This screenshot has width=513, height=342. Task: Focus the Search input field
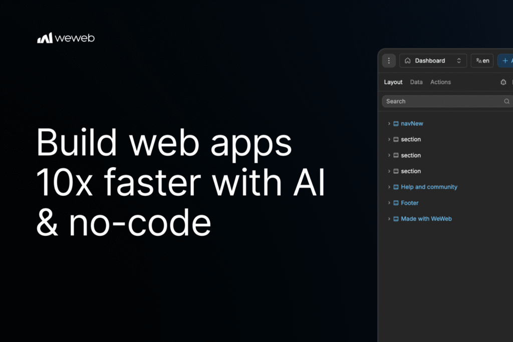[447, 101]
